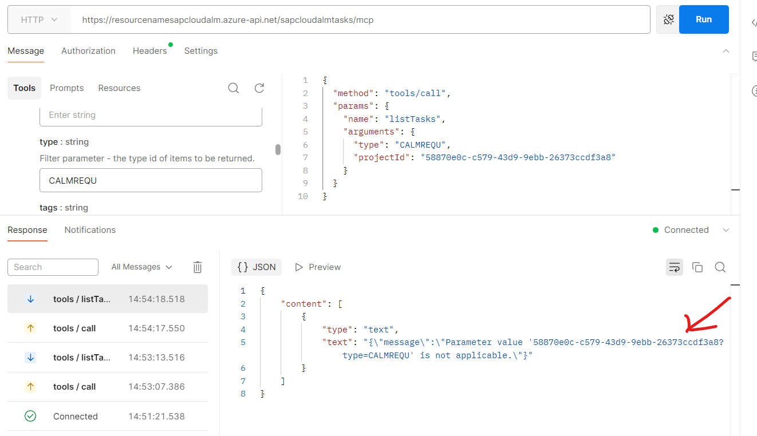This screenshot has height=436, width=757.
Task: Open the Preview of the response
Action: coord(318,267)
